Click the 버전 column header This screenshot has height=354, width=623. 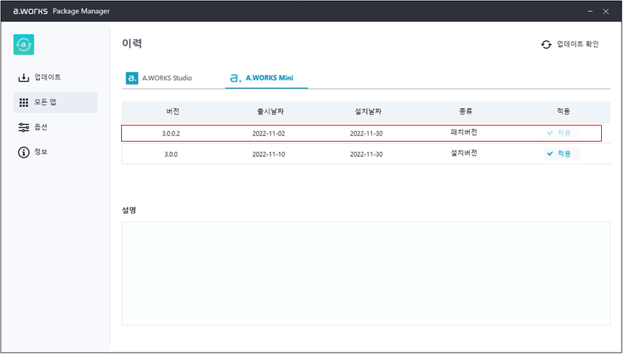click(172, 112)
